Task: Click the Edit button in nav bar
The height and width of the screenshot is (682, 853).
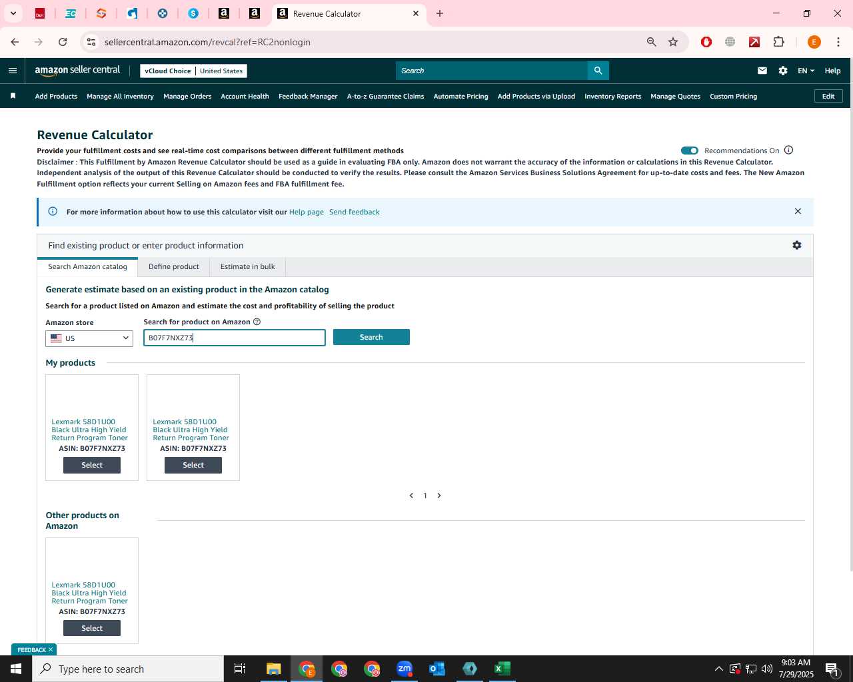Action: pyautogui.click(x=828, y=96)
